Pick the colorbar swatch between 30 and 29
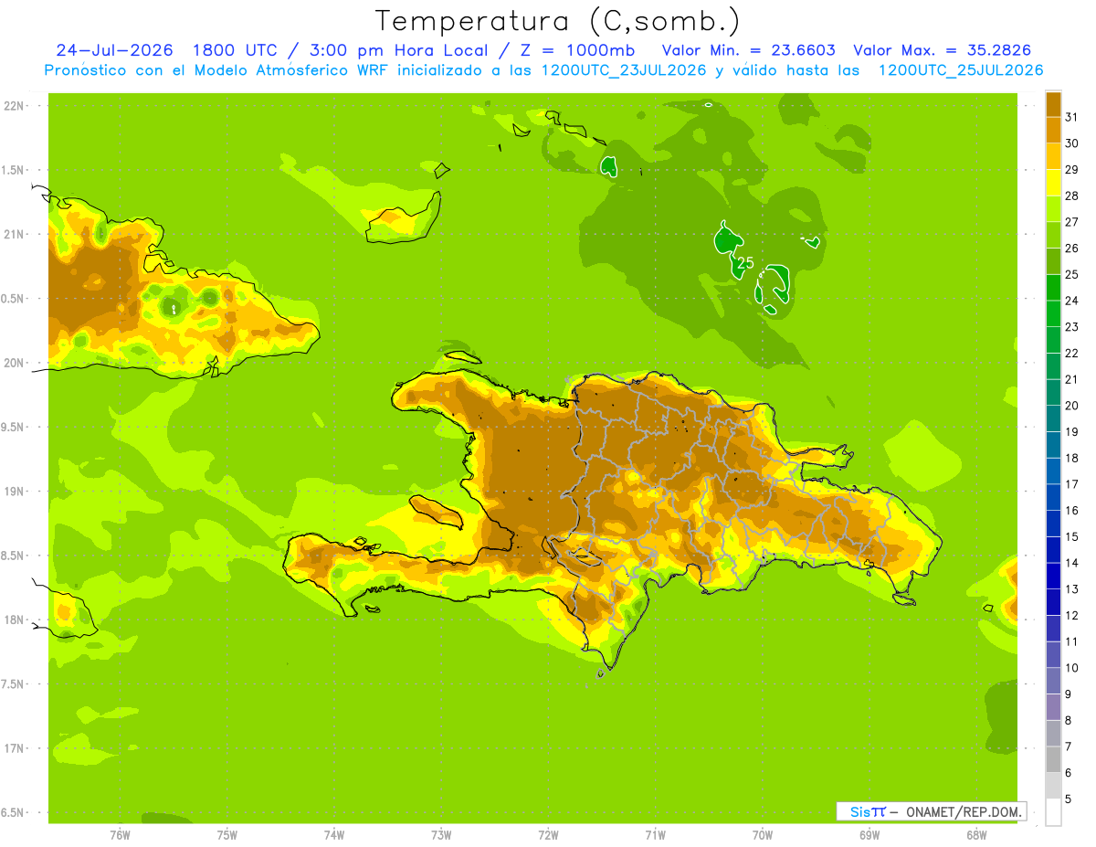 click(1053, 156)
